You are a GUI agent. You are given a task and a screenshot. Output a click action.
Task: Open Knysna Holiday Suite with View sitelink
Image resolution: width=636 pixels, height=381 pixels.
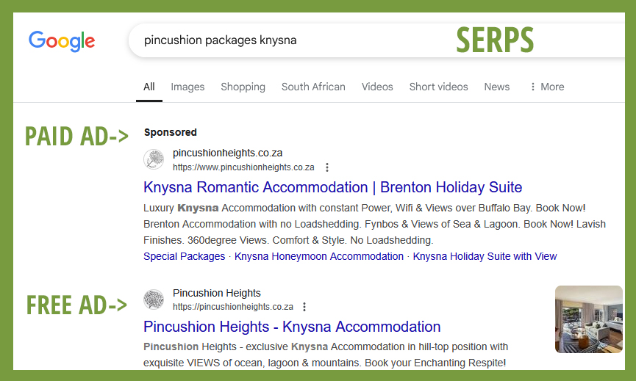[x=485, y=256]
